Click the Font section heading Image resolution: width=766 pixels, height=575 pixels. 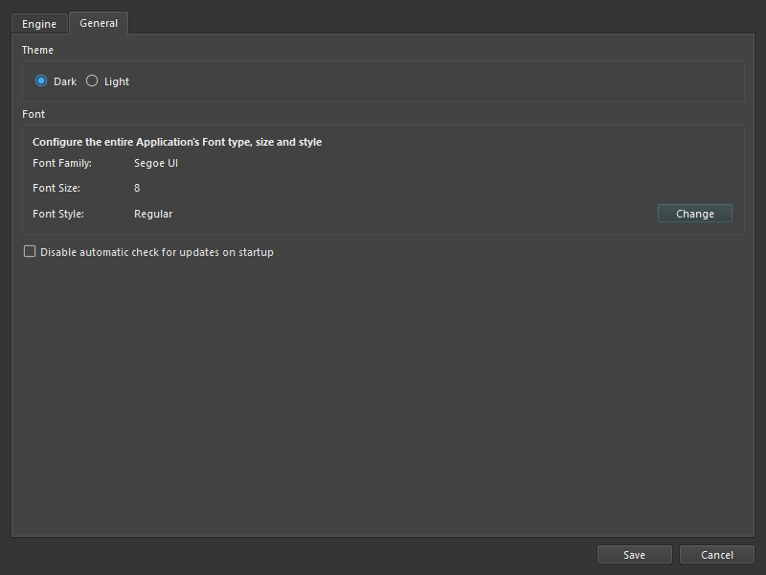click(34, 114)
